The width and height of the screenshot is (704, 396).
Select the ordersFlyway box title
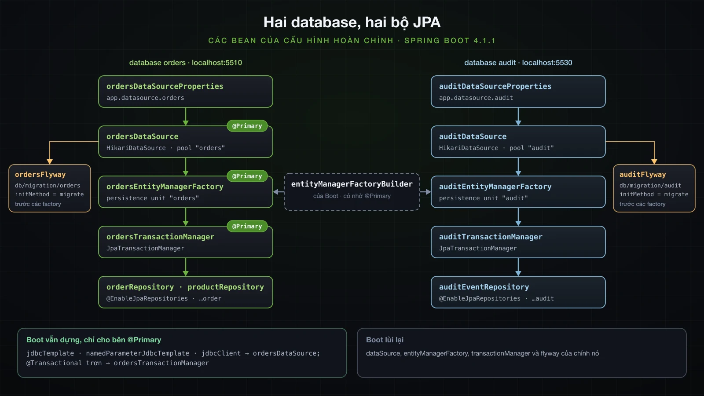pos(40,174)
